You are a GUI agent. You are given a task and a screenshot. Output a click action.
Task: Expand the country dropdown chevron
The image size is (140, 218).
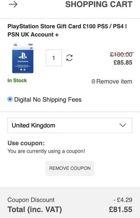pyautogui.click(x=123, y=125)
